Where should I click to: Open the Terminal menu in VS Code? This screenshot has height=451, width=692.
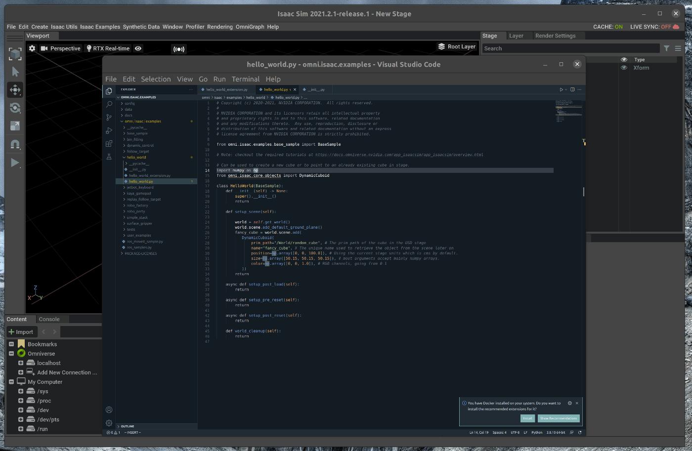[246, 79]
